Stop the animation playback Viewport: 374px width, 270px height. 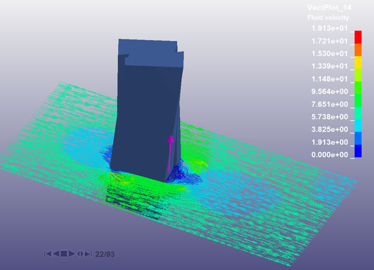tap(64, 254)
